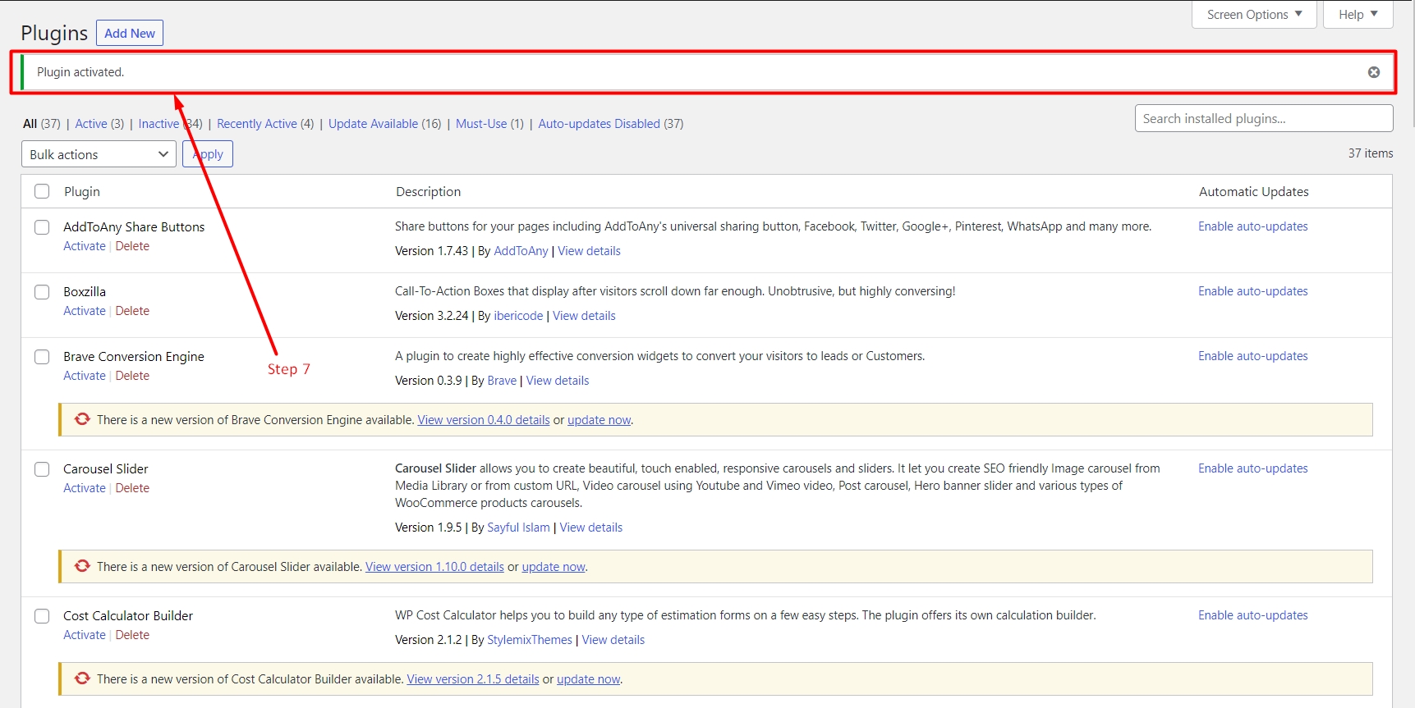Image resolution: width=1415 pixels, height=708 pixels.
Task: Enable auto-updates for Boxzilla
Action: 1252,291
